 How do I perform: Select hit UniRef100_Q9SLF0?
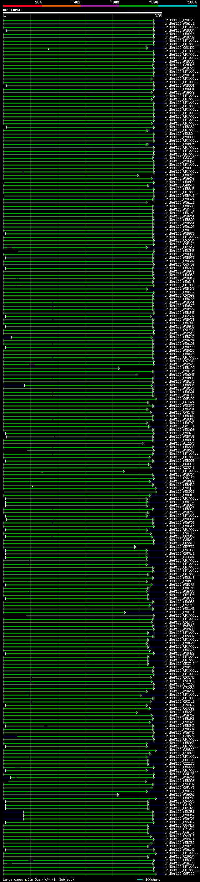(x=179, y=478)
